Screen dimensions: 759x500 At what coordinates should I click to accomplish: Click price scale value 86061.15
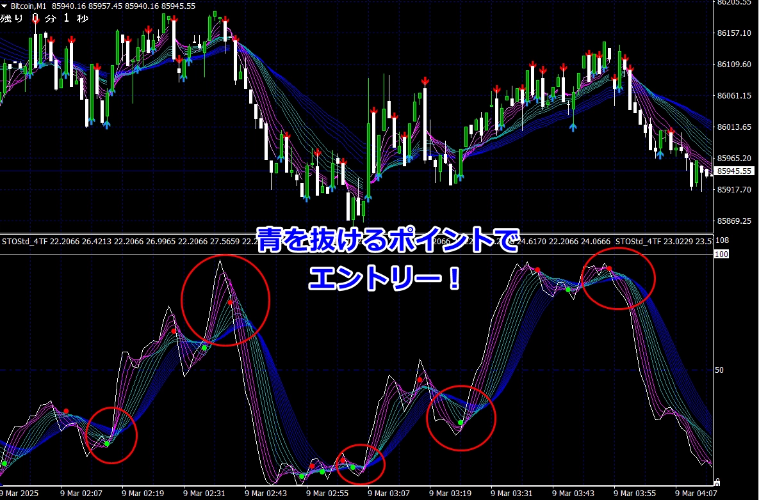click(x=734, y=96)
